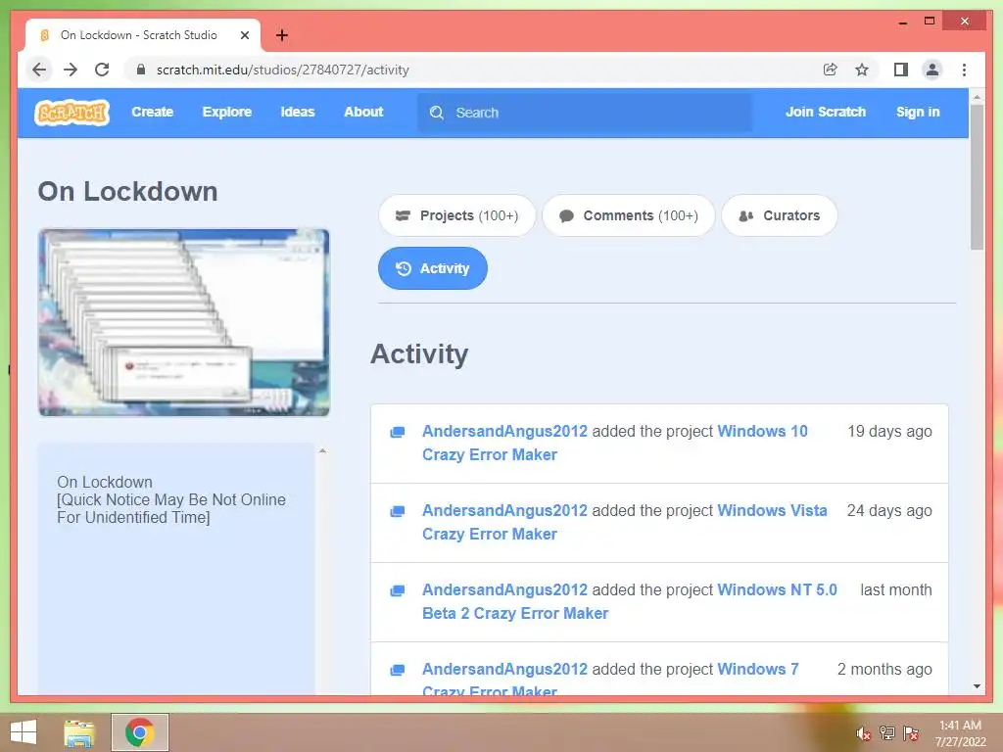Open Chrome three-dot menu

coord(964,70)
